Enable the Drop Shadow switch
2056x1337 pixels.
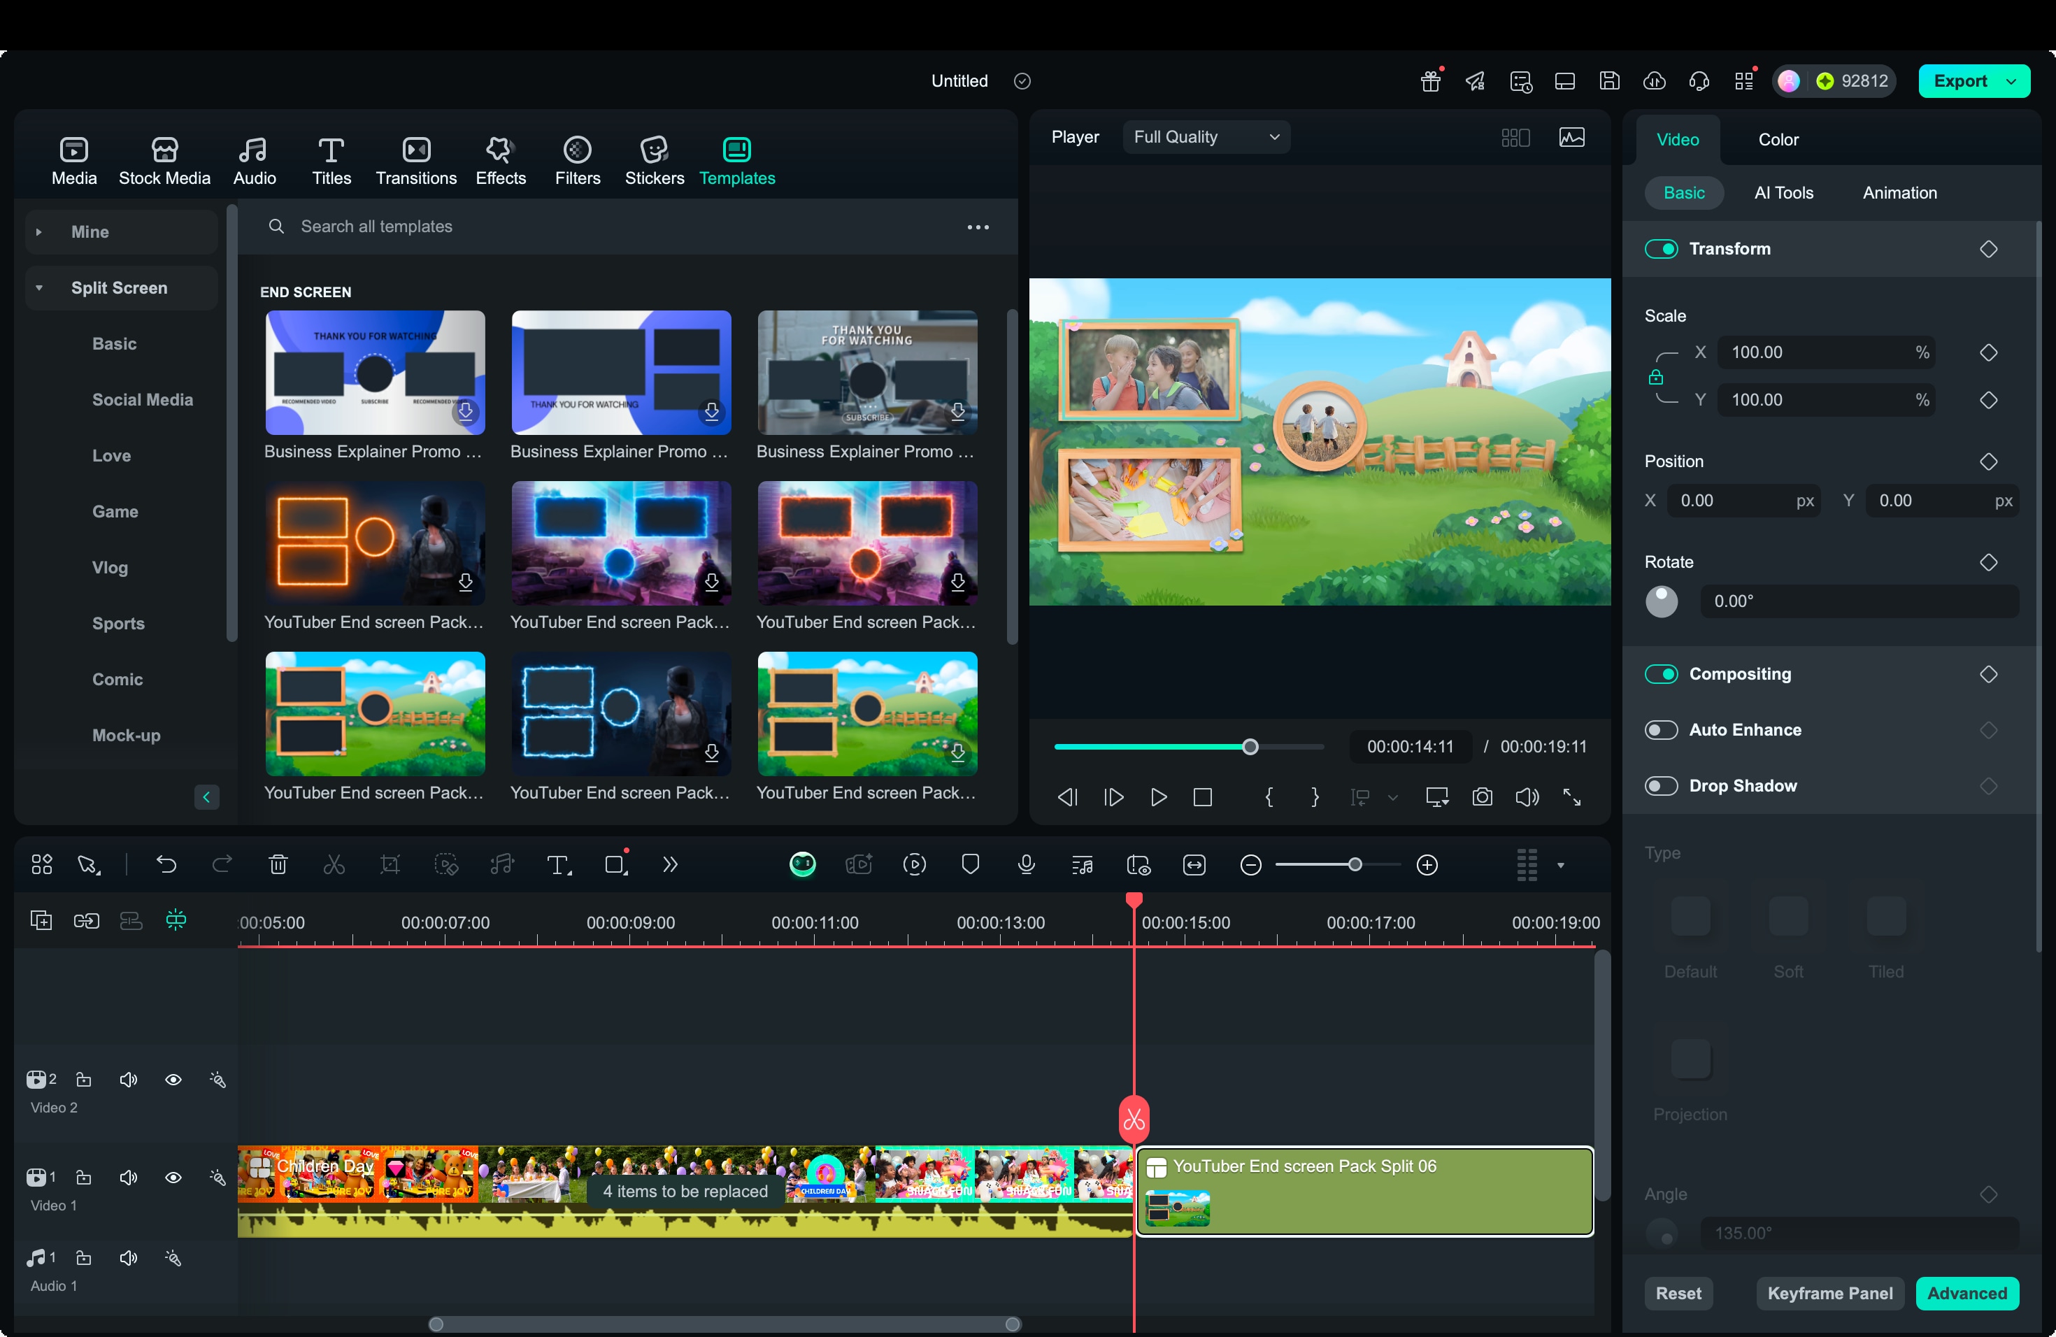click(1660, 786)
